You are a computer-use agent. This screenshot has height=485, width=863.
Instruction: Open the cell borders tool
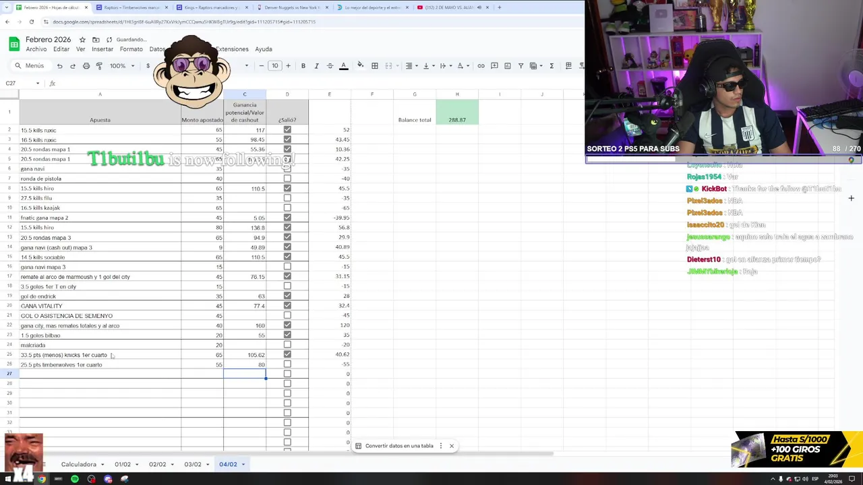[x=375, y=66]
